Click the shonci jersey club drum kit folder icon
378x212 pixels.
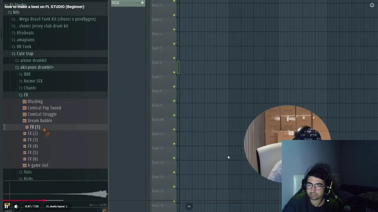[13, 26]
